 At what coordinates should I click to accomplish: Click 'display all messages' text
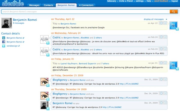pyautogui.click(x=154, y=19)
